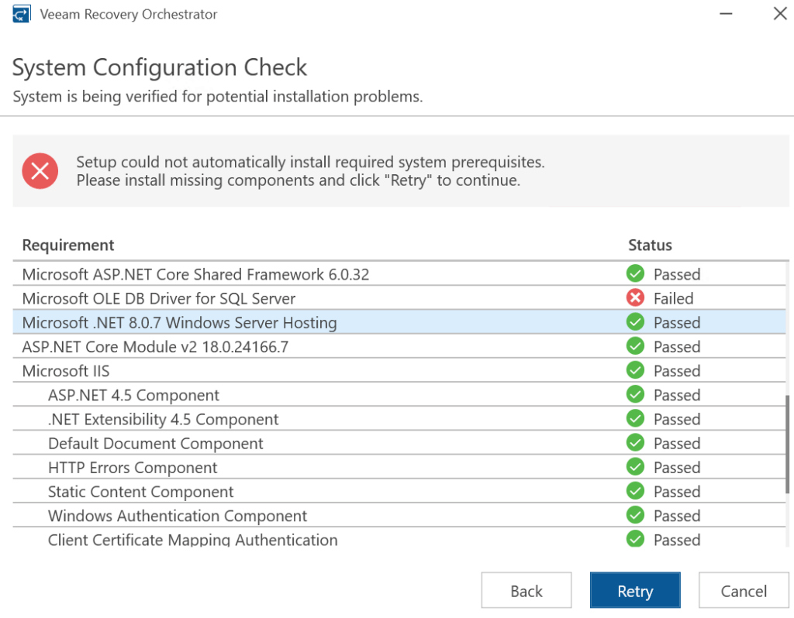Click the passed icon for .NET Extensibility 4.5 Component

click(x=635, y=419)
